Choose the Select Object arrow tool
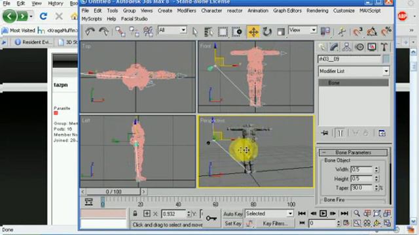The width and height of the screenshot is (419, 235). (x=195, y=32)
